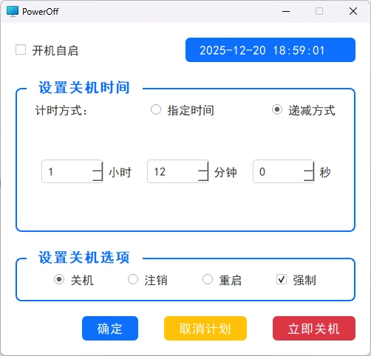Click the 设置关机时间 group title
Viewport: 371px width, 356px height.
[84, 88]
